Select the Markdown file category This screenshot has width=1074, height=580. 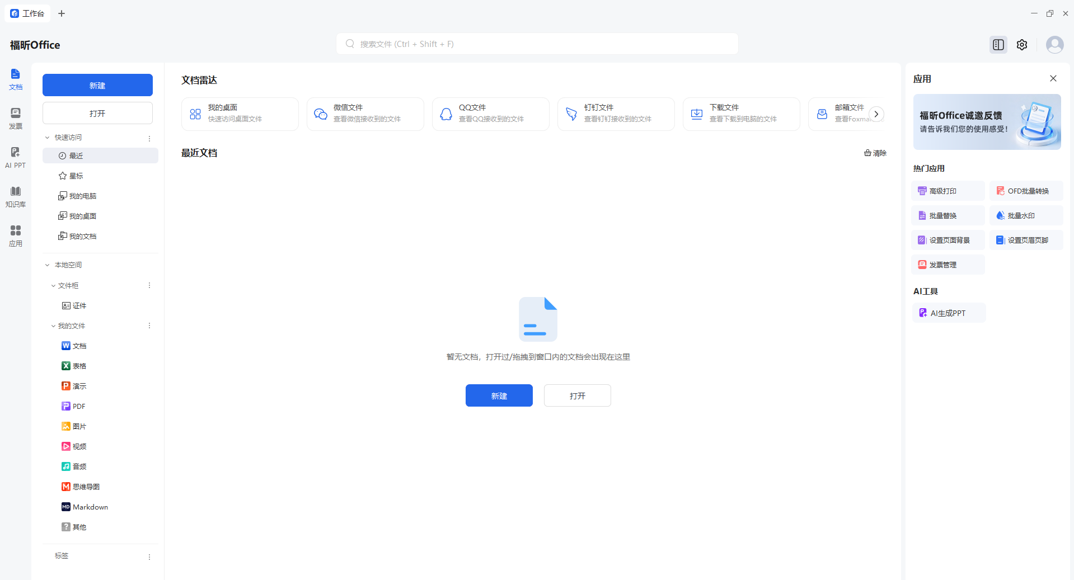coord(100,507)
